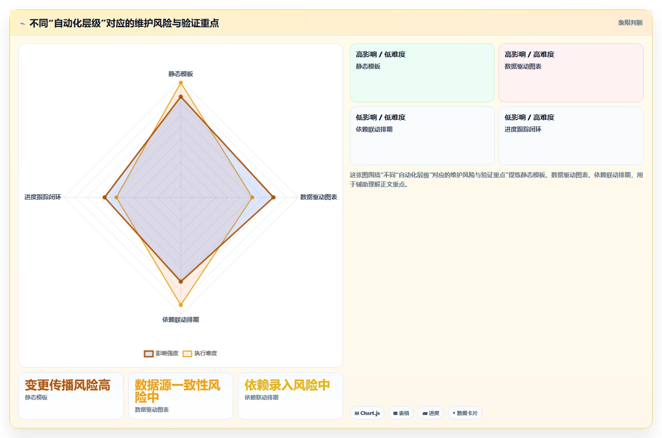
Task: Click the 进度跟踪闭环 radar axis label
Action: point(43,197)
